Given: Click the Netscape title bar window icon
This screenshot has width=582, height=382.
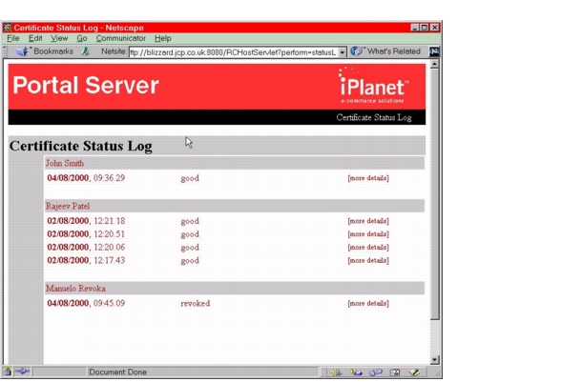Looking at the screenshot, I should point(8,28).
